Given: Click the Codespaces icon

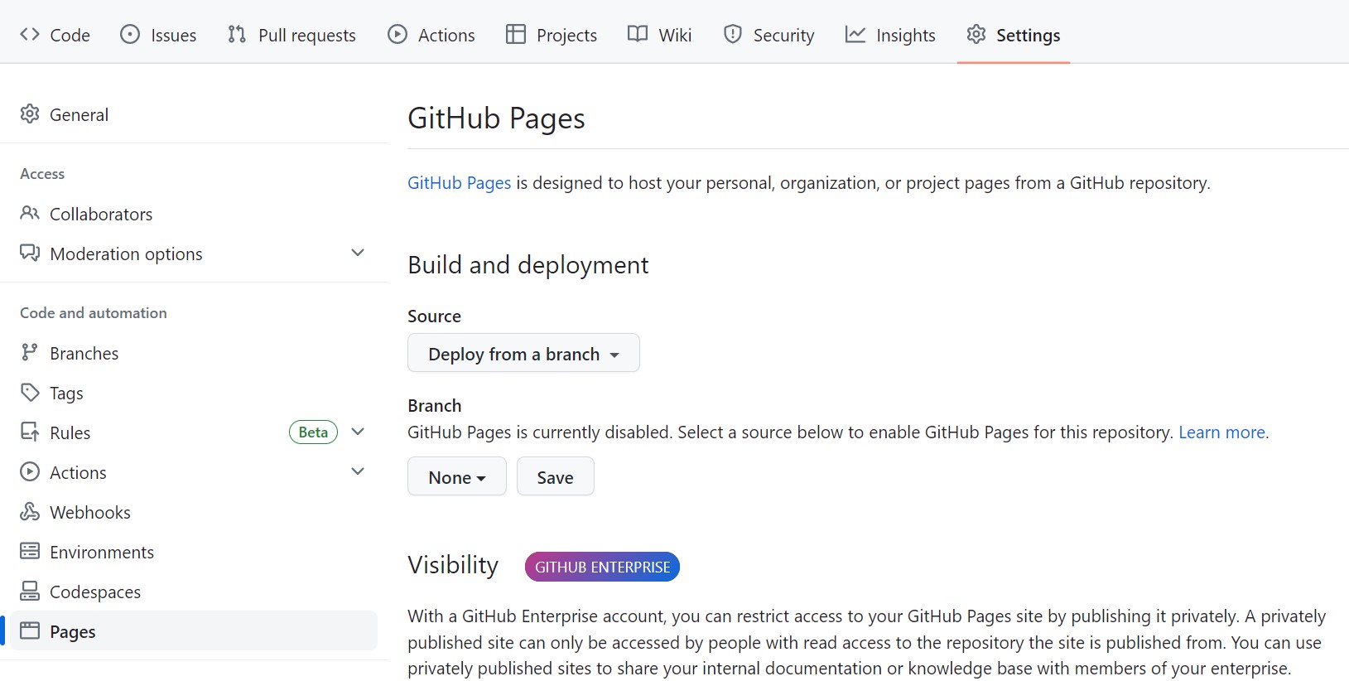Looking at the screenshot, I should [x=30, y=592].
